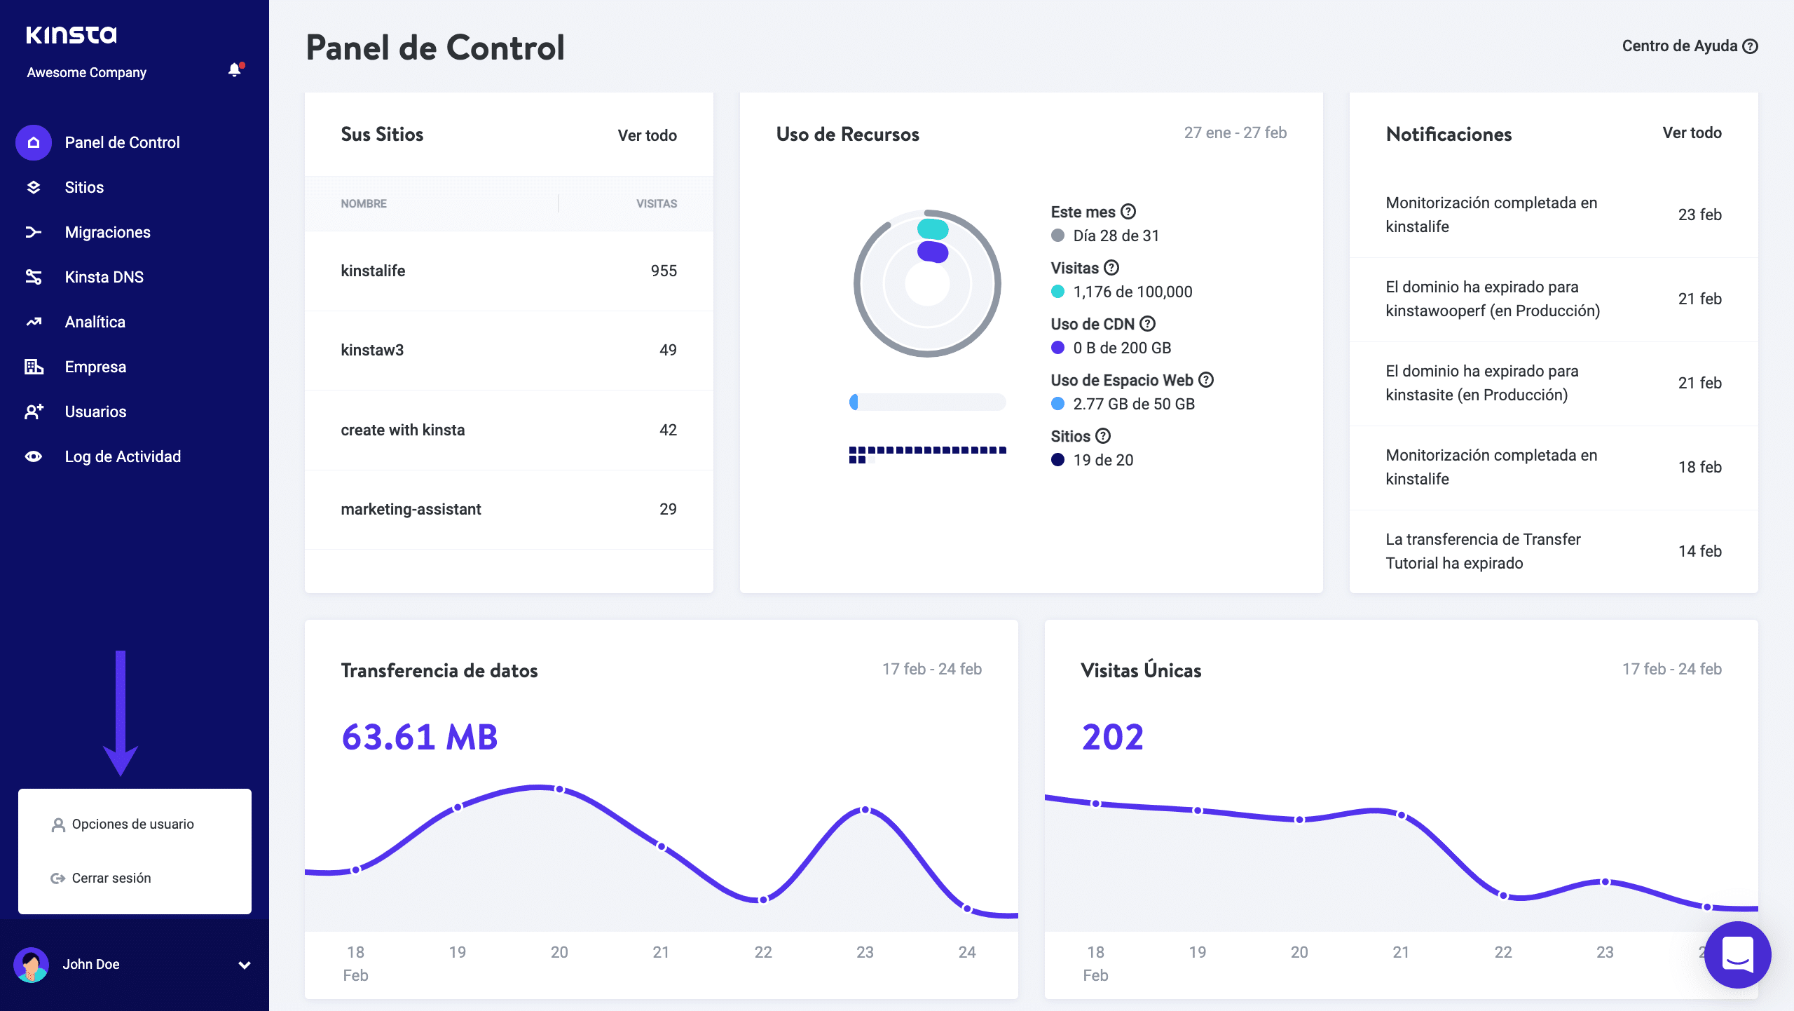Viewport: 1794px width, 1011px height.
Task: Click the Log de Actividad eye icon
Action: (x=33, y=456)
